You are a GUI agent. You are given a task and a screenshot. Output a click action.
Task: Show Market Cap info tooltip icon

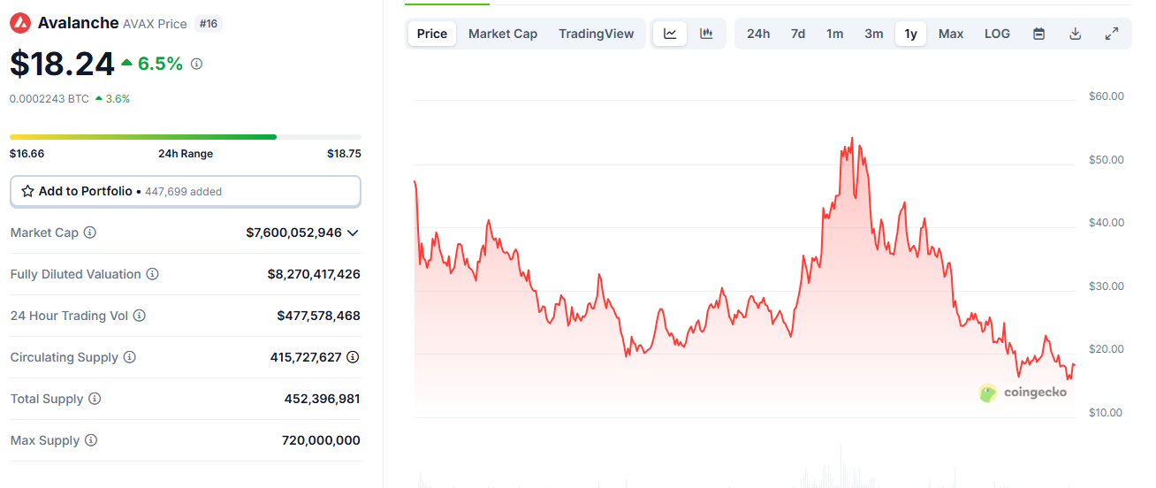coord(90,233)
